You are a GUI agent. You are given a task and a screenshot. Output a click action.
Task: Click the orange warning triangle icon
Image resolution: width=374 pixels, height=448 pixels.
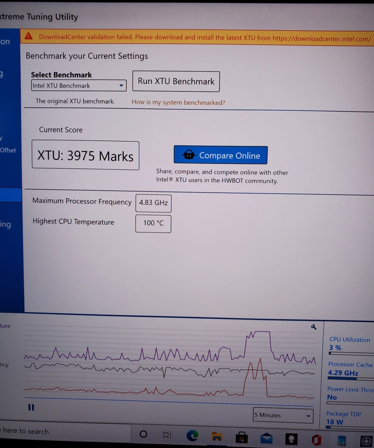click(29, 36)
